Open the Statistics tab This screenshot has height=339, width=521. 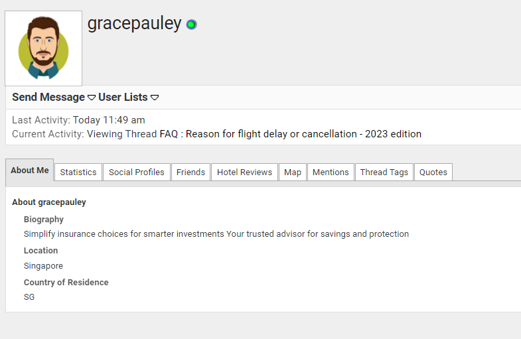point(78,172)
